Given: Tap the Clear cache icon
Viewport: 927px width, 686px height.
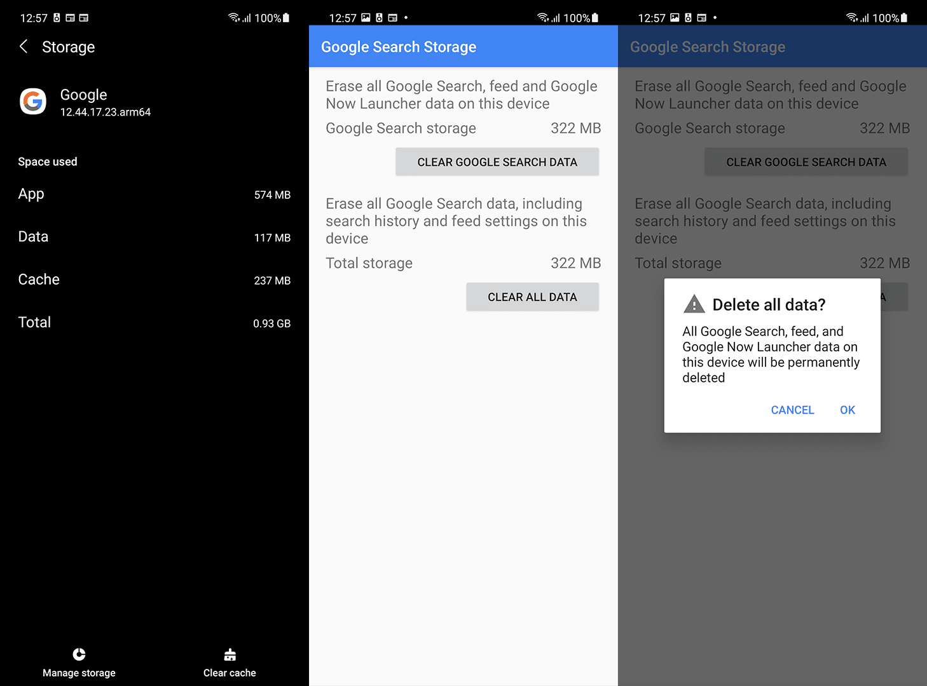Looking at the screenshot, I should pyautogui.click(x=229, y=654).
